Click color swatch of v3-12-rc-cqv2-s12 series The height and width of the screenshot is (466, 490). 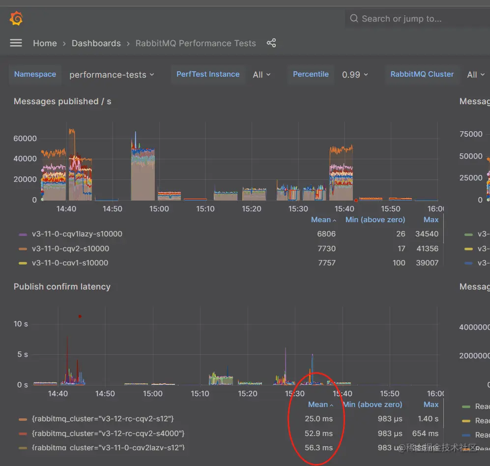[x=23, y=419]
